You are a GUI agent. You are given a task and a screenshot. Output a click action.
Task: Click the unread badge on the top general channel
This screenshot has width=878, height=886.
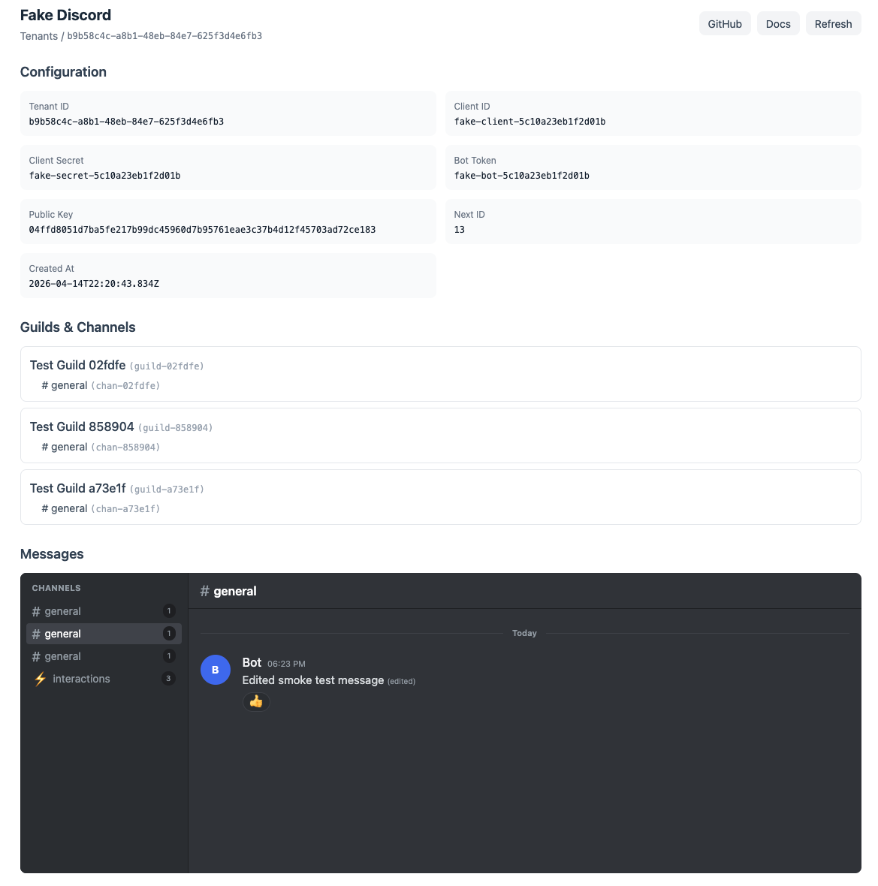(168, 611)
